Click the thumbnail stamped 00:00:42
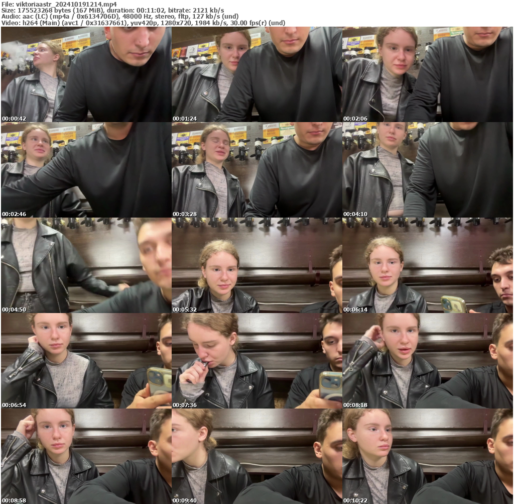The width and height of the screenshot is (514, 504). (86, 74)
